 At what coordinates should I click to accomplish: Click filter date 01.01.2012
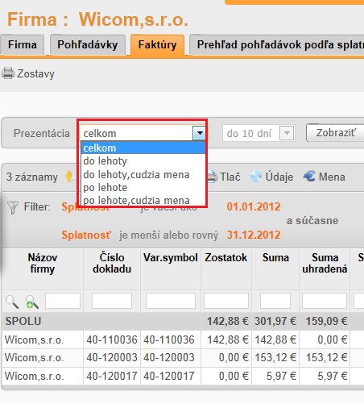[254, 206]
